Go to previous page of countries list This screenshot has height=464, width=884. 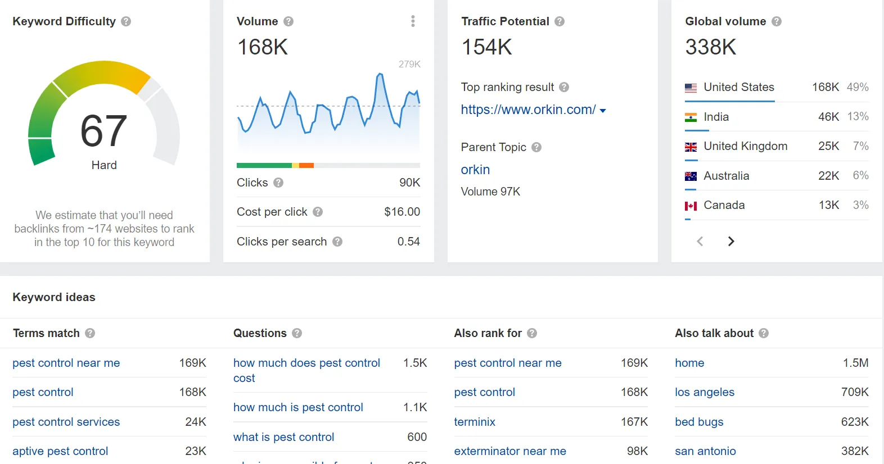[x=700, y=242]
